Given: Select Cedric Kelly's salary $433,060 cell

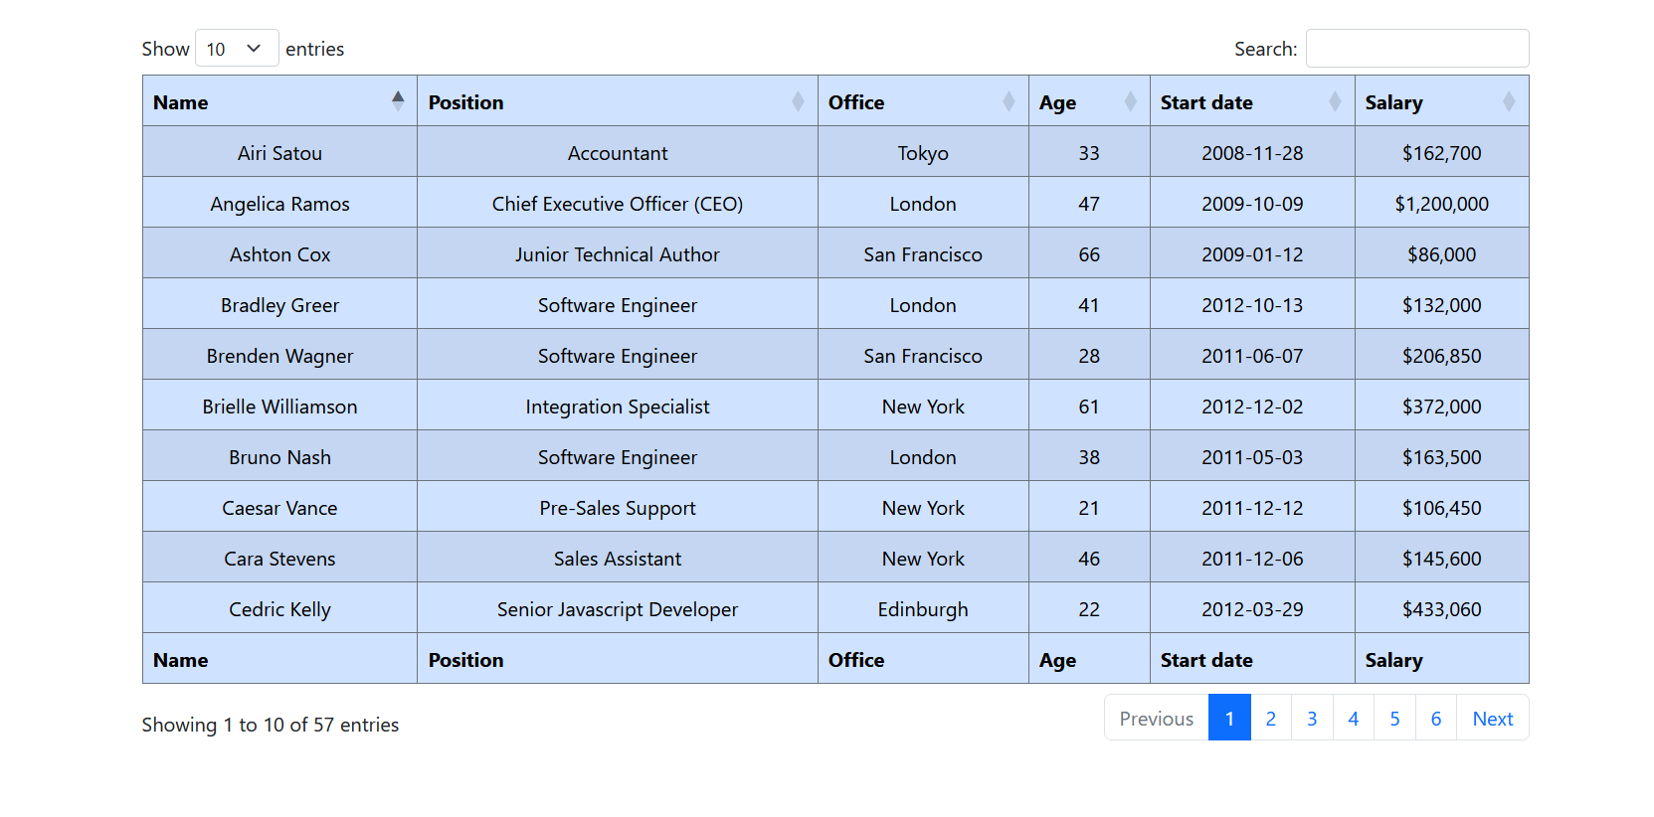Looking at the screenshot, I should click(x=1441, y=609).
